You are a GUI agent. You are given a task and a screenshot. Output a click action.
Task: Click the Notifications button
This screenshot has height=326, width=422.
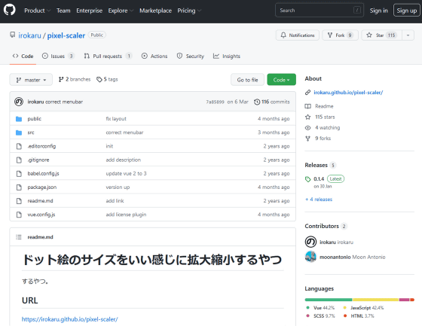[298, 35]
